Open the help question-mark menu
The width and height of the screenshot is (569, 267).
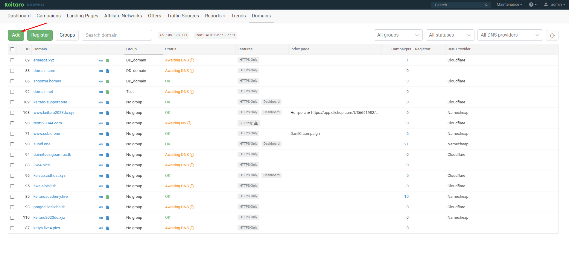click(533, 4)
